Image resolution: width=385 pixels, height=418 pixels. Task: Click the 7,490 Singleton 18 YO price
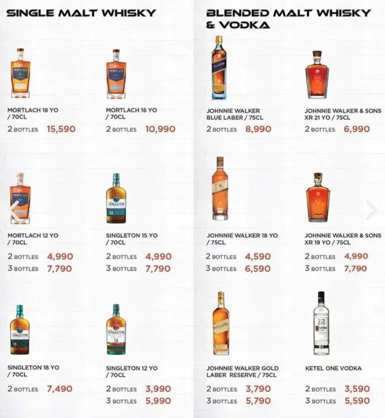[x=60, y=389]
